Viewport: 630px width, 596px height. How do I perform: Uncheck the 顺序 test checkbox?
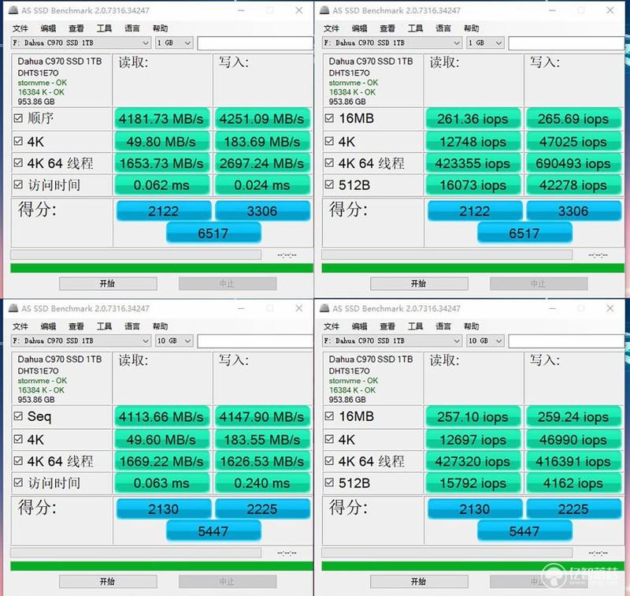click(18, 118)
